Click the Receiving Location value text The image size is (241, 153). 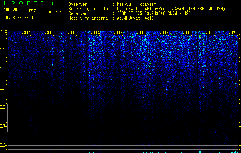pyautogui.click(x=171, y=9)
